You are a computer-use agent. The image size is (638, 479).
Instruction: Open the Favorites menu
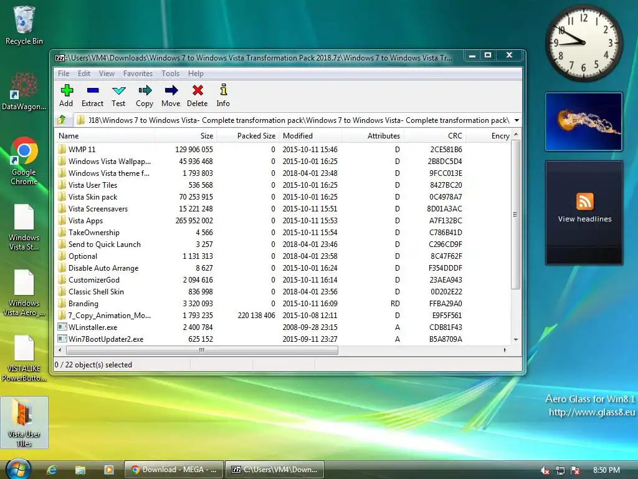(138, 74)
